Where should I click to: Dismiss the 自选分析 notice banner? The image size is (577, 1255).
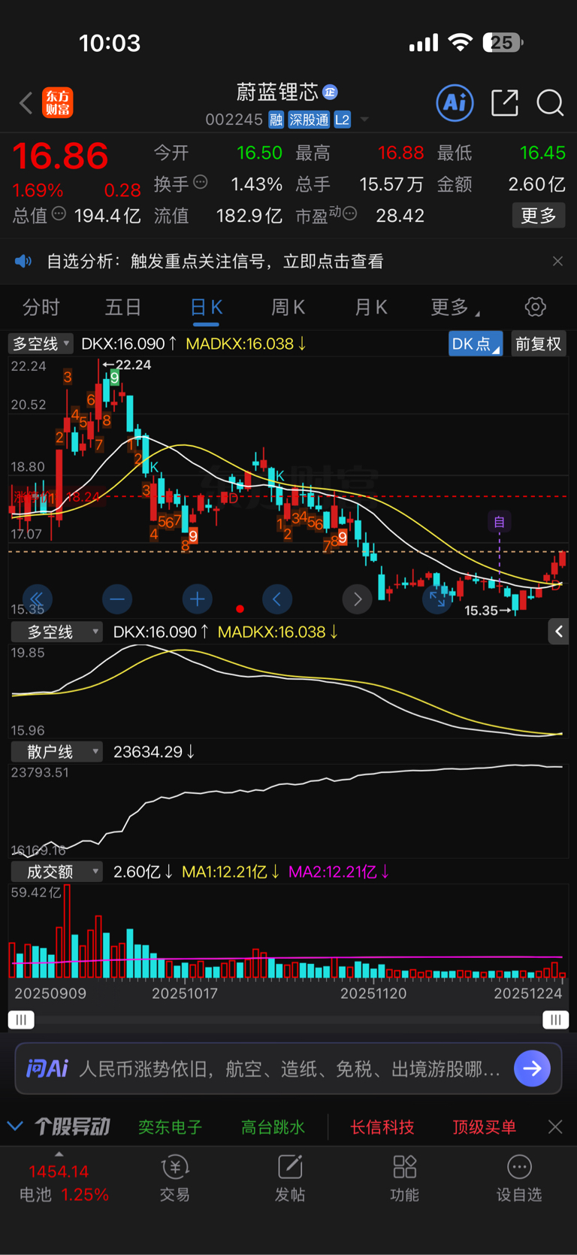(x=557, y=261)
